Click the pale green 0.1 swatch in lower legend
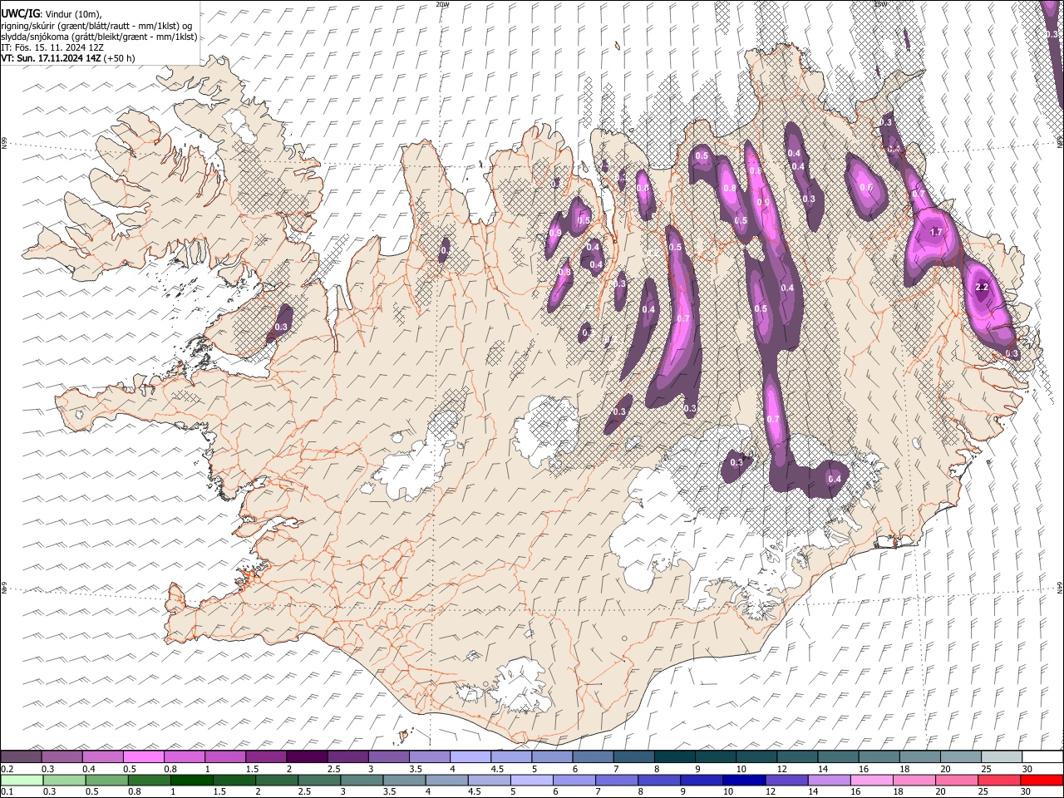Viewport: 1064px width, 798px height. point(21,780)
